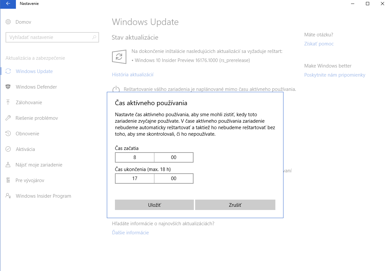Viewport: 389px width, 271px height.
Task: Go to Riešenie problémov page
Action: pos(37,118)
